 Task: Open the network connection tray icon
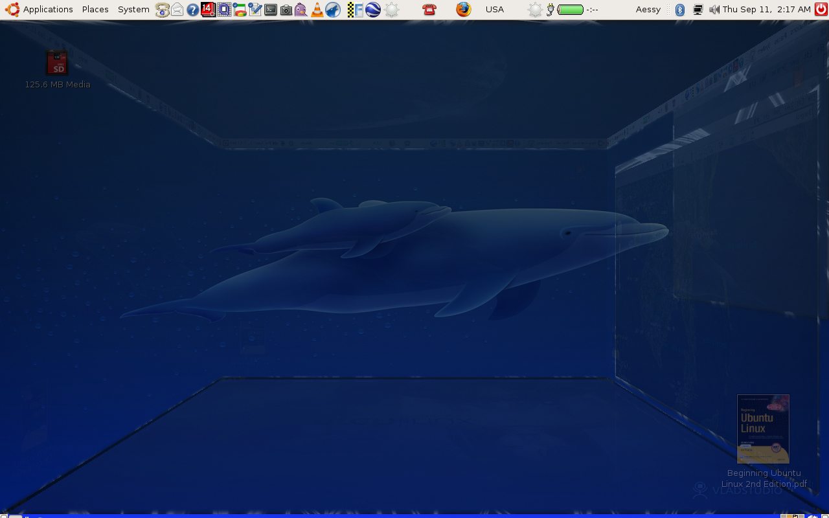(698, 10)
